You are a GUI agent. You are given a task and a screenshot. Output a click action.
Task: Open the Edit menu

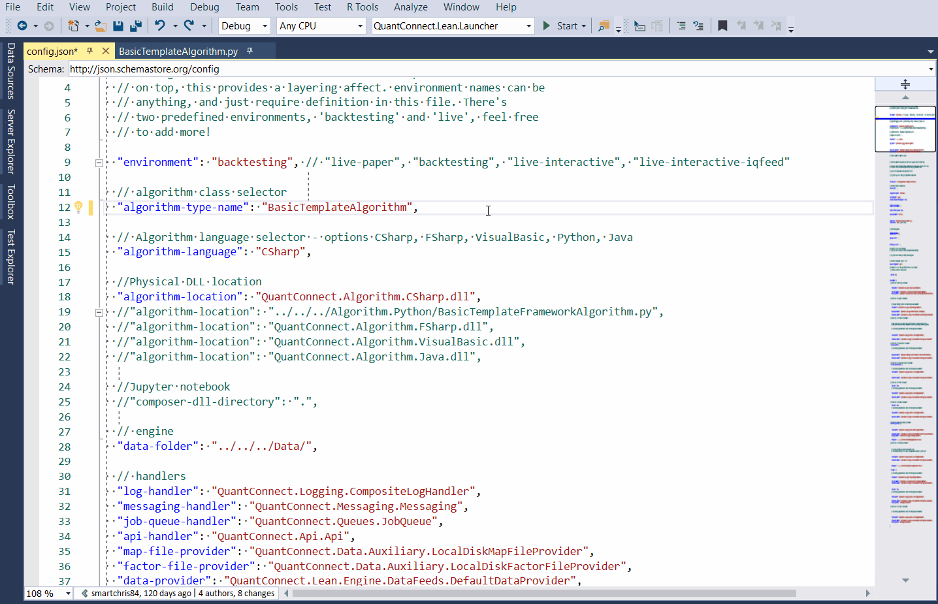pos(45,7)
